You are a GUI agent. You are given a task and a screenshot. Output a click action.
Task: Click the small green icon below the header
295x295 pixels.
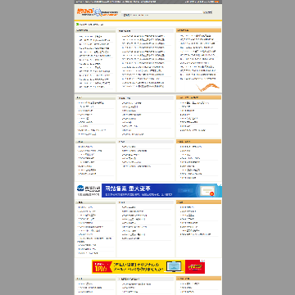pyautogui.click(x=77, y=25)
